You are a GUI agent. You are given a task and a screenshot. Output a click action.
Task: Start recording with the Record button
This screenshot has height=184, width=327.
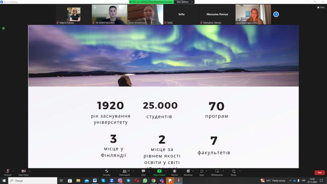point(174,172)
